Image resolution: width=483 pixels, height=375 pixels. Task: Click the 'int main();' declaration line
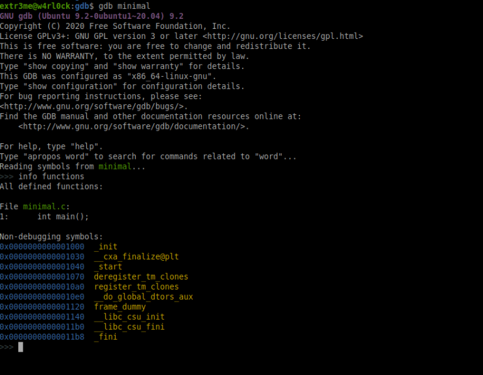(63, 217)
